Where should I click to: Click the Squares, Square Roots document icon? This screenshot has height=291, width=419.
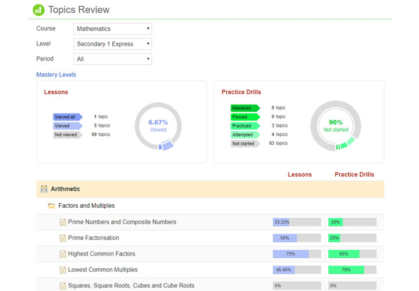[x=63, y=286]
